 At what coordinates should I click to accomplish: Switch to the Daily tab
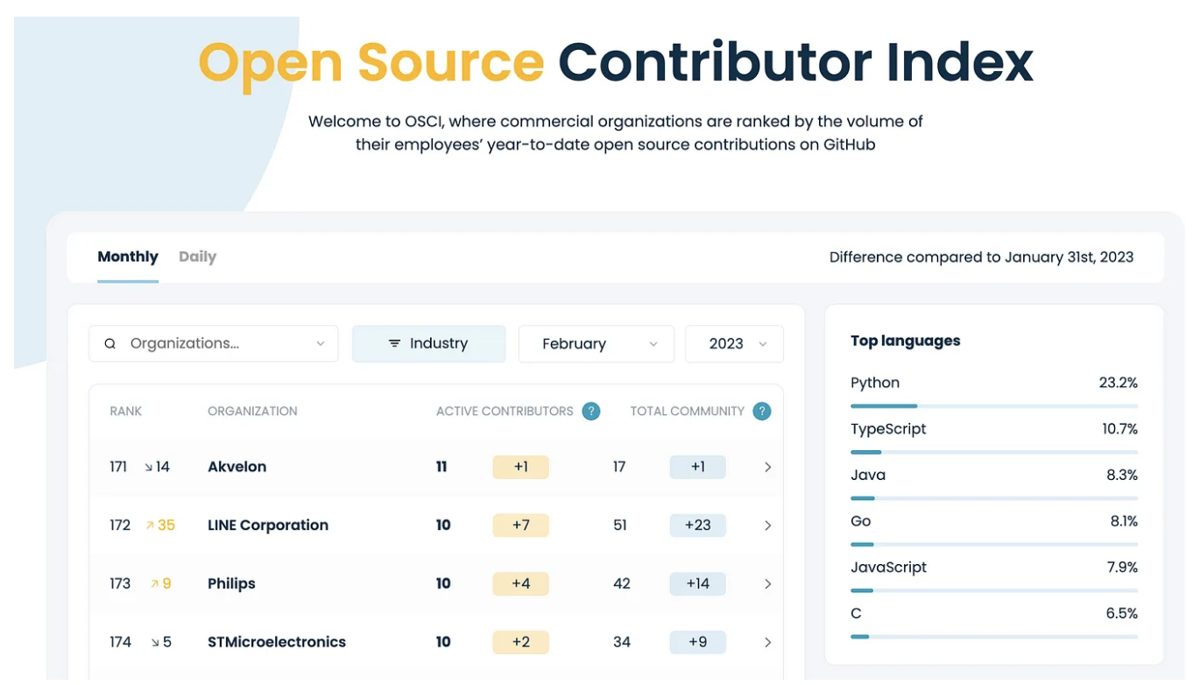pyautogui.click(x=197, y=257)
